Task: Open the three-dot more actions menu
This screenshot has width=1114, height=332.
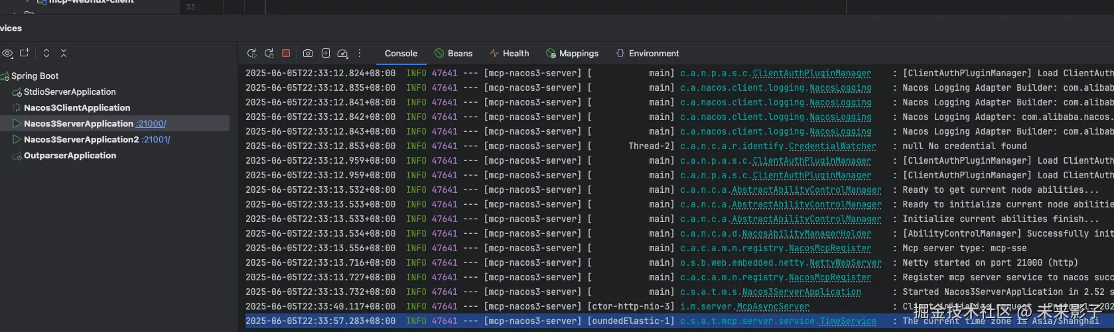Action: [x=360, y=54]
